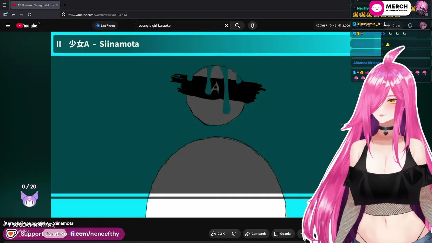
Task: Click the browser back arrow
Action: 13,15
